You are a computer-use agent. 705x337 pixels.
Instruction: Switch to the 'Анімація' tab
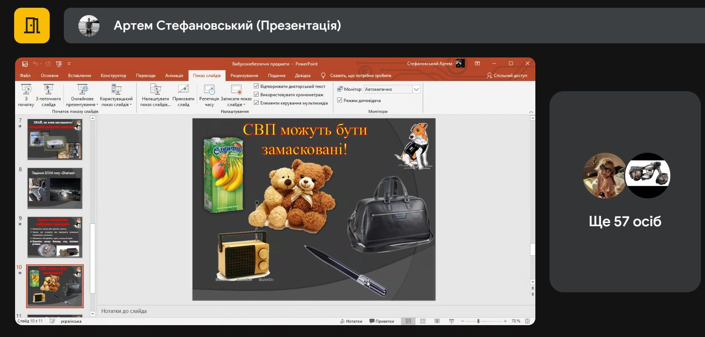pyautogui.click(x=174, y=76)
